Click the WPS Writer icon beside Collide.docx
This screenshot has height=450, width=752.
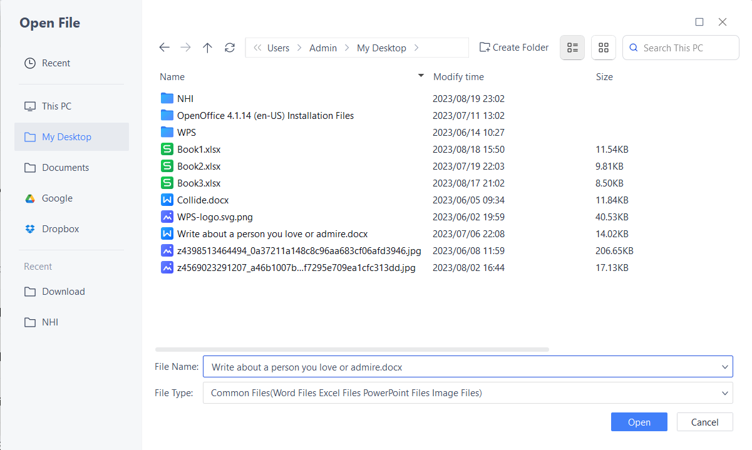point(167,200)
